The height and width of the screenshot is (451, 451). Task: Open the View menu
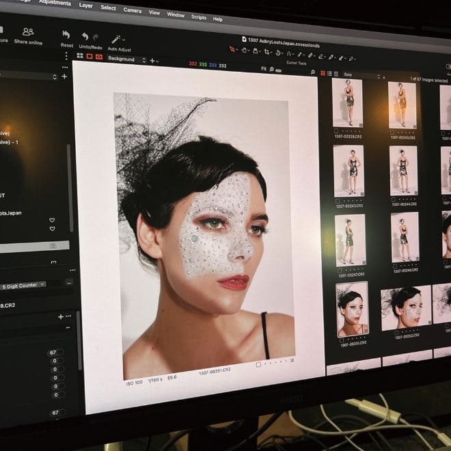click(x=154, y=13)
